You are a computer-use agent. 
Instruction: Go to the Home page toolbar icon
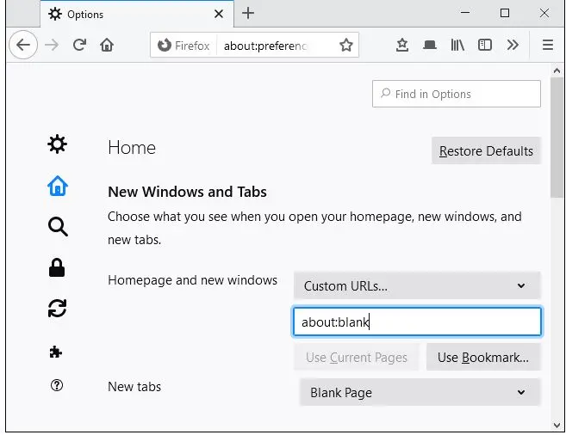[107, 46]
